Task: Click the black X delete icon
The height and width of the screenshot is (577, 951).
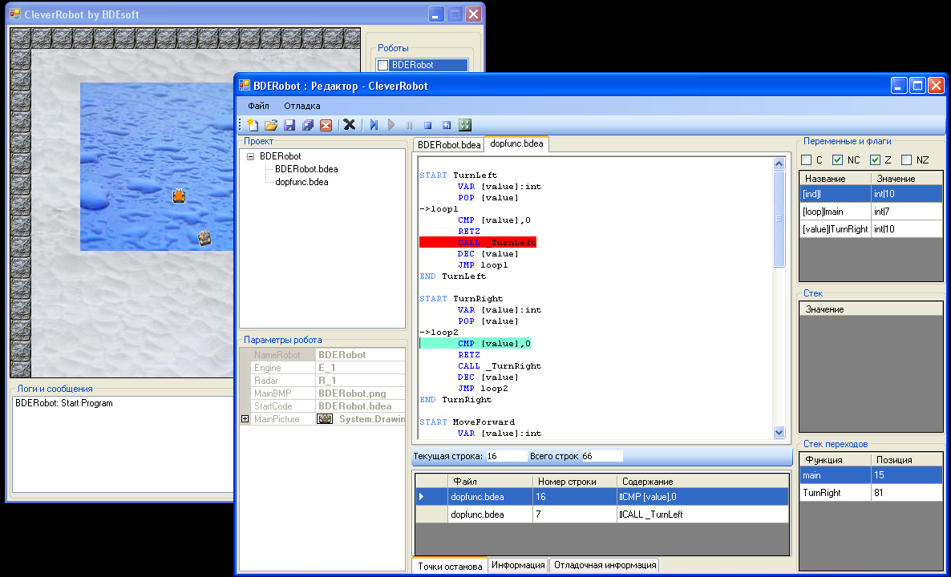Action: [x=350, y=125]
